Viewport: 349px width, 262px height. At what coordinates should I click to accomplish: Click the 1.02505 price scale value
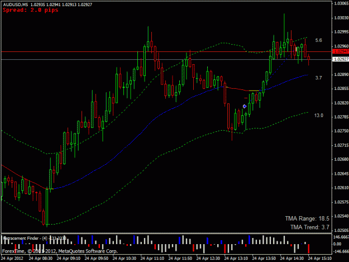[341, 230]
